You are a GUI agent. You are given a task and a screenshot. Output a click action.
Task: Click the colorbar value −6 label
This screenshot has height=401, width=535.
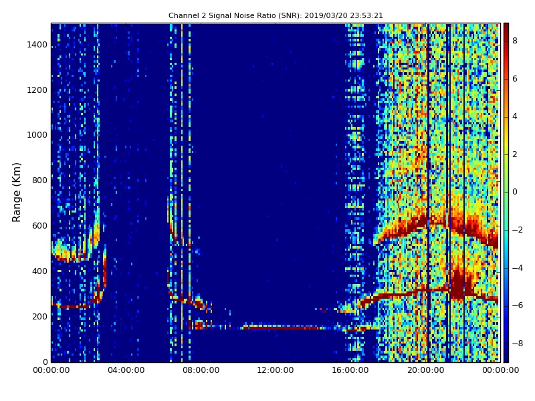(x=518, y=305)
